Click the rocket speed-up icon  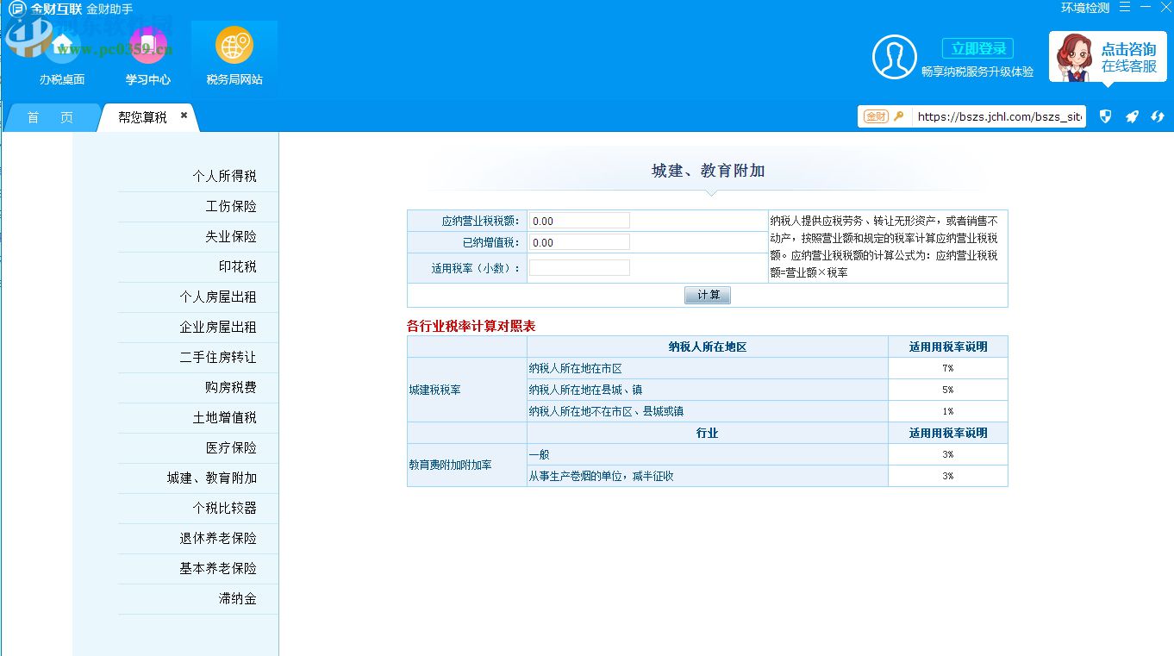tap(1131, 116)
